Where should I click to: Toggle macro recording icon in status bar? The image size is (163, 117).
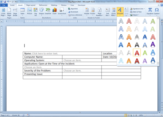coord(28,115)
